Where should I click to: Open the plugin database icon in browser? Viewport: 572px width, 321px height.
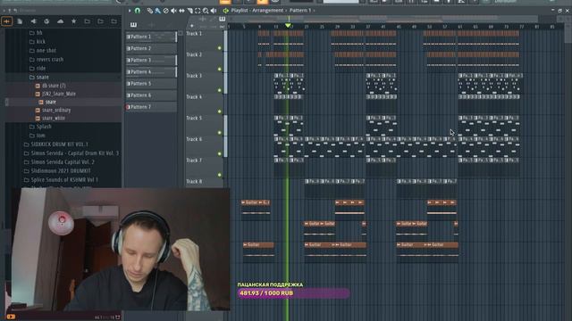[46, 21]
